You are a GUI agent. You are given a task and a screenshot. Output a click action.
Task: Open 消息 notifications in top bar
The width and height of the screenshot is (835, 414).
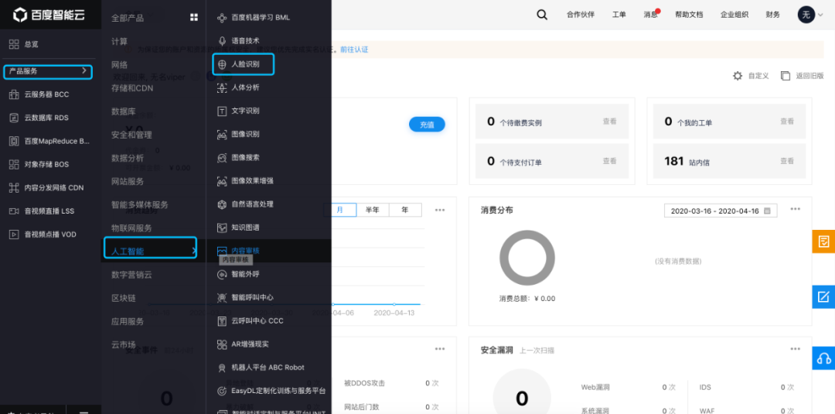point(650,15)
